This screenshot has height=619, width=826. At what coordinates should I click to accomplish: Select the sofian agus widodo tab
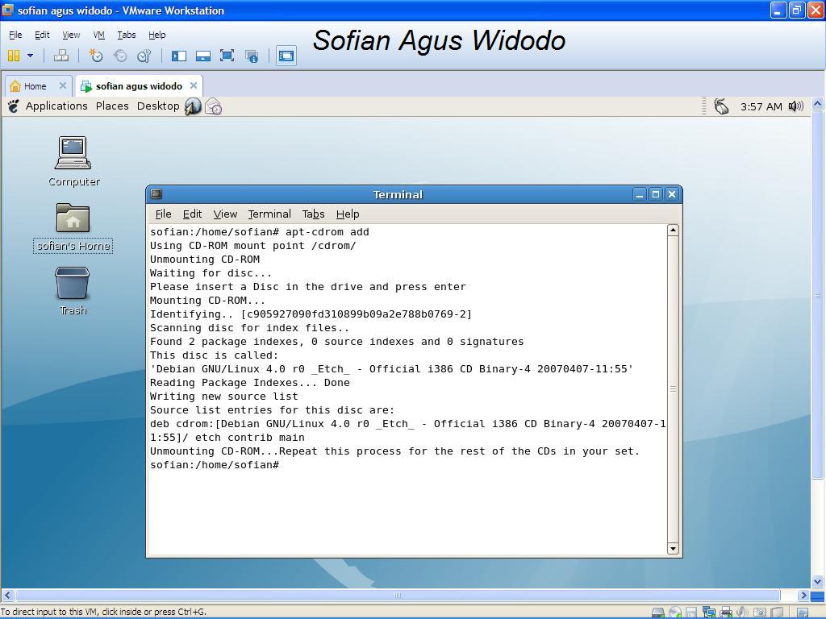pos(139,85)
